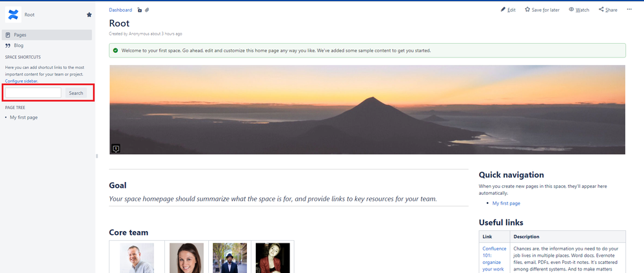Click the Edit page button

(x=508, y=10)
